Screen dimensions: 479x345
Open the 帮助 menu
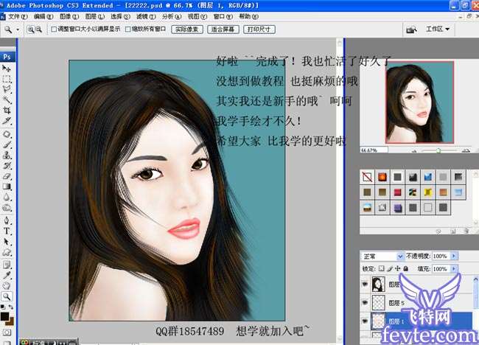(x=248, y=16)
